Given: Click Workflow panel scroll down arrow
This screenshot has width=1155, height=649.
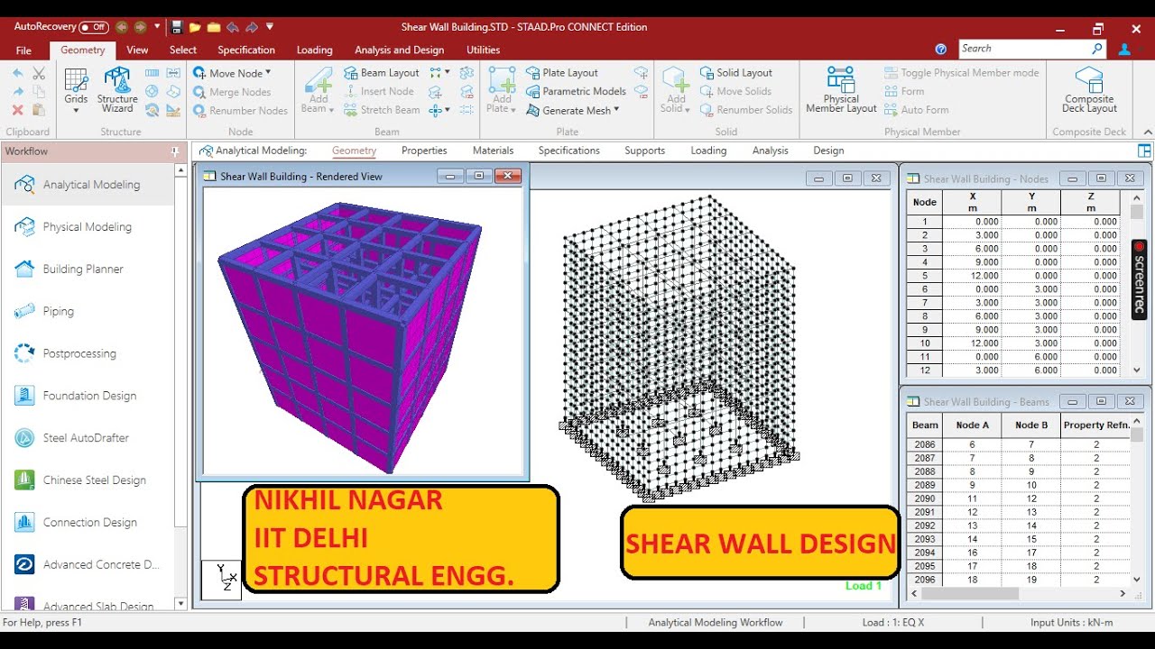Looking at the screenshot, I should click(180, 604).
